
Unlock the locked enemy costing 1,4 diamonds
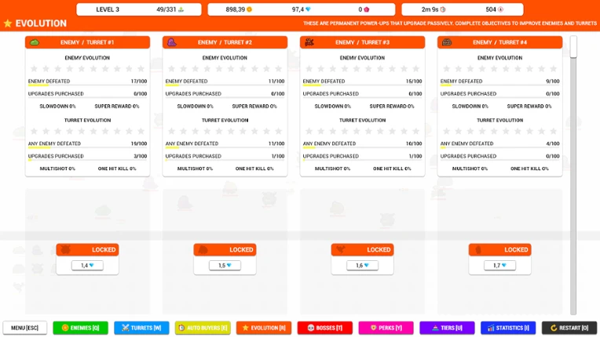click(87, 265)
